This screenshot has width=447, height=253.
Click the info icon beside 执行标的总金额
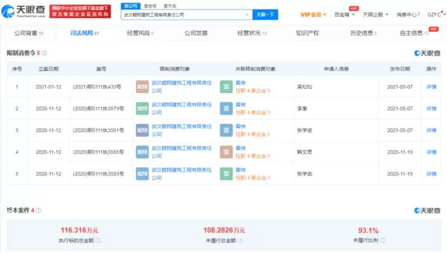pos(98,241)
